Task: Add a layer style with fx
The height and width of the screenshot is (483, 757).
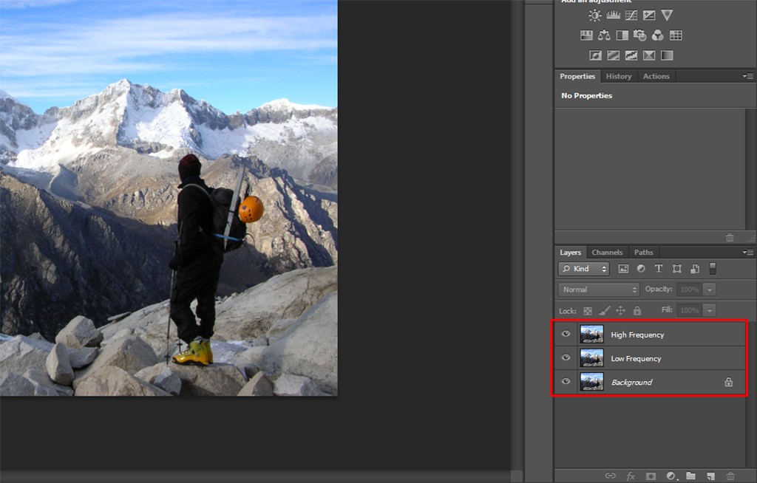Action: click(631, 476)
